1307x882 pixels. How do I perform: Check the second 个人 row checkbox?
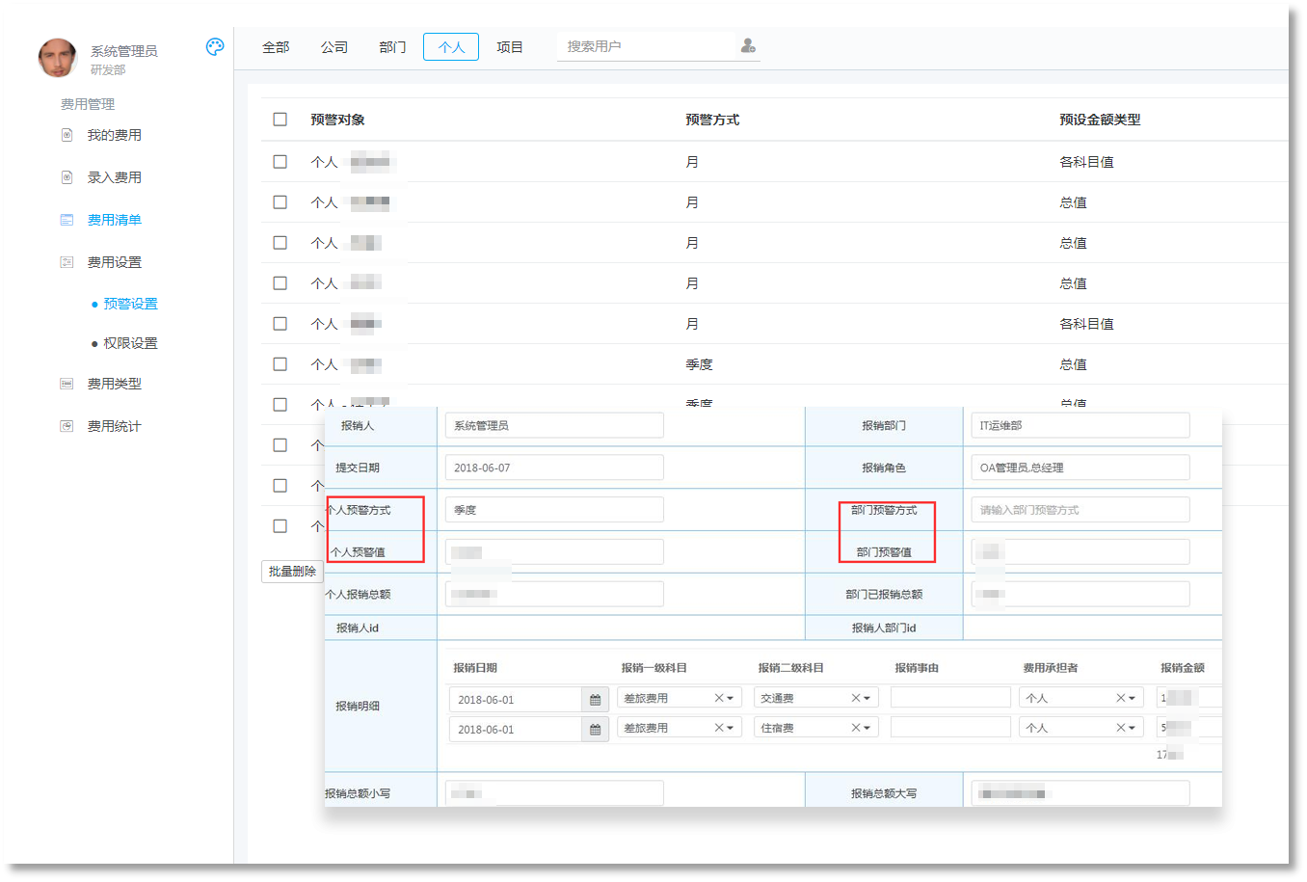(x=280, y=202)
